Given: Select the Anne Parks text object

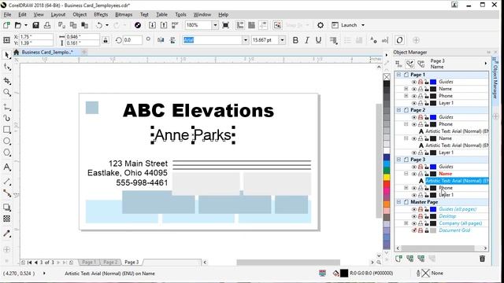Looking at the screenshot, I should tap(193, 135).
